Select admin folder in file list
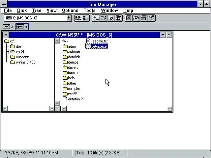Screen dimensions: 211x158 tap(70, 46)
